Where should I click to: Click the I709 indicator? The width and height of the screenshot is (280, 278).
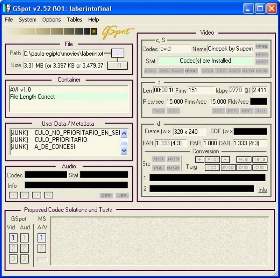click(208, 71)
